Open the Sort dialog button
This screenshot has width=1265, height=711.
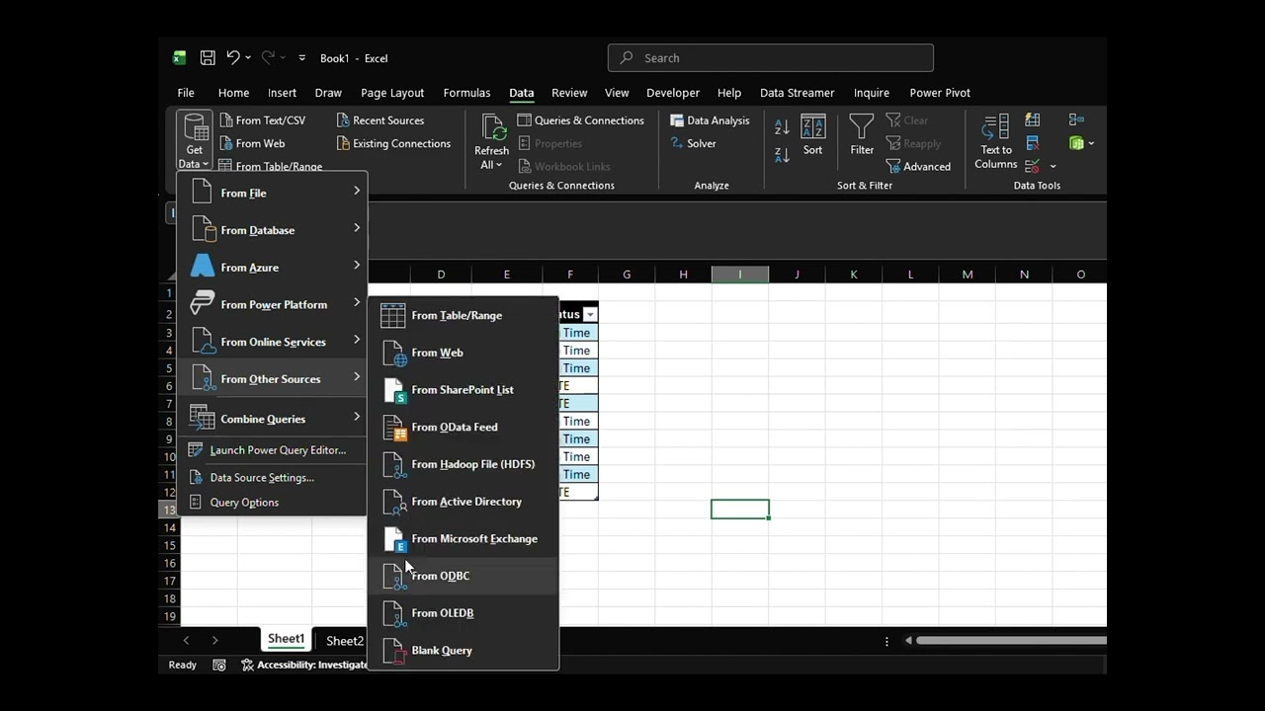tap(812, 135)
